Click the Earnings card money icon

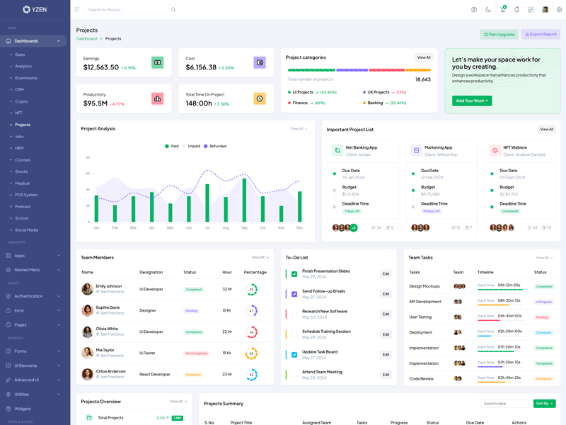[157, 63]
